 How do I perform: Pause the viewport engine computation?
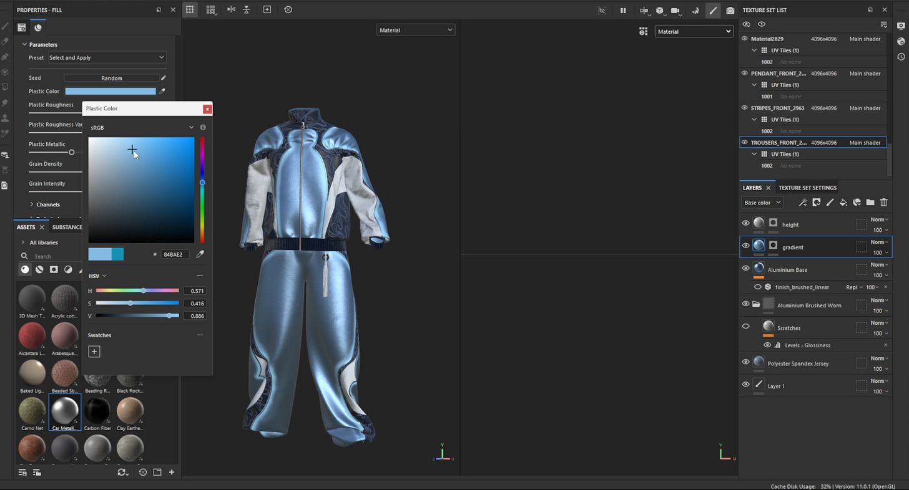coord(622,10)
